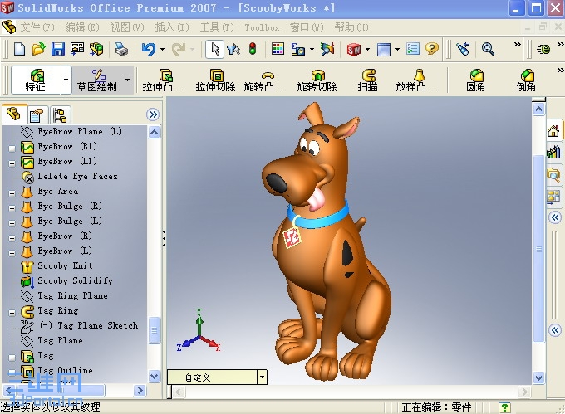The image size is (565, 414).
Task: Open the SolidWorks Resources home icon
Action: pos(554,130)
